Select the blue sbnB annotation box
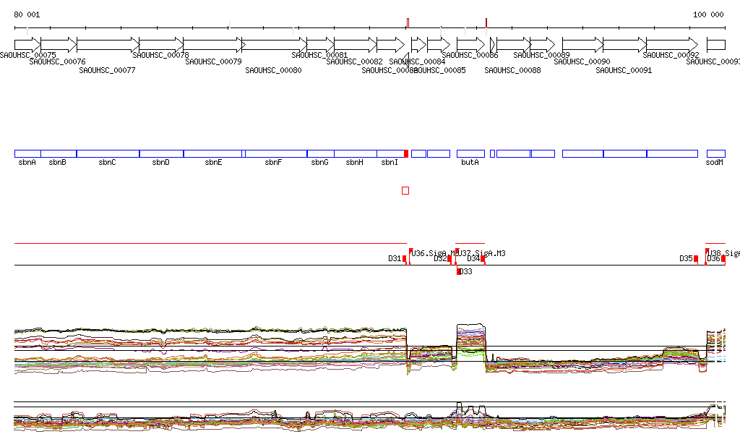740x442 pixels. [59, 153]
